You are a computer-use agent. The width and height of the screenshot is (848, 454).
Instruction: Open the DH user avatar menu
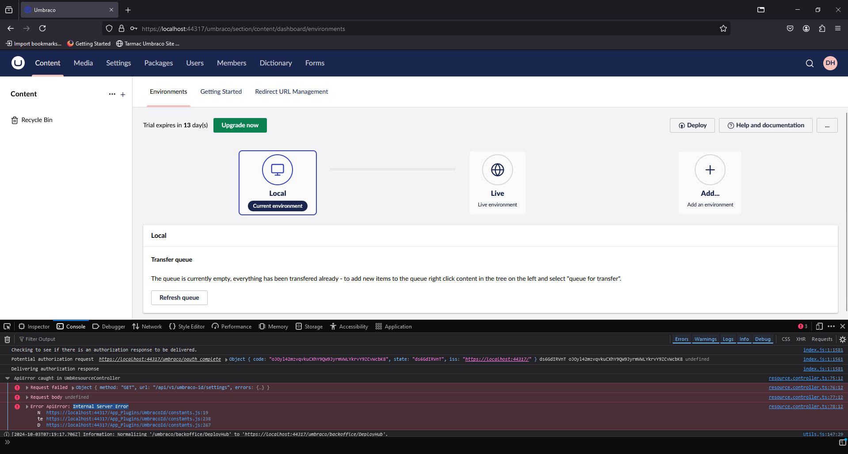tap(830, 63)
